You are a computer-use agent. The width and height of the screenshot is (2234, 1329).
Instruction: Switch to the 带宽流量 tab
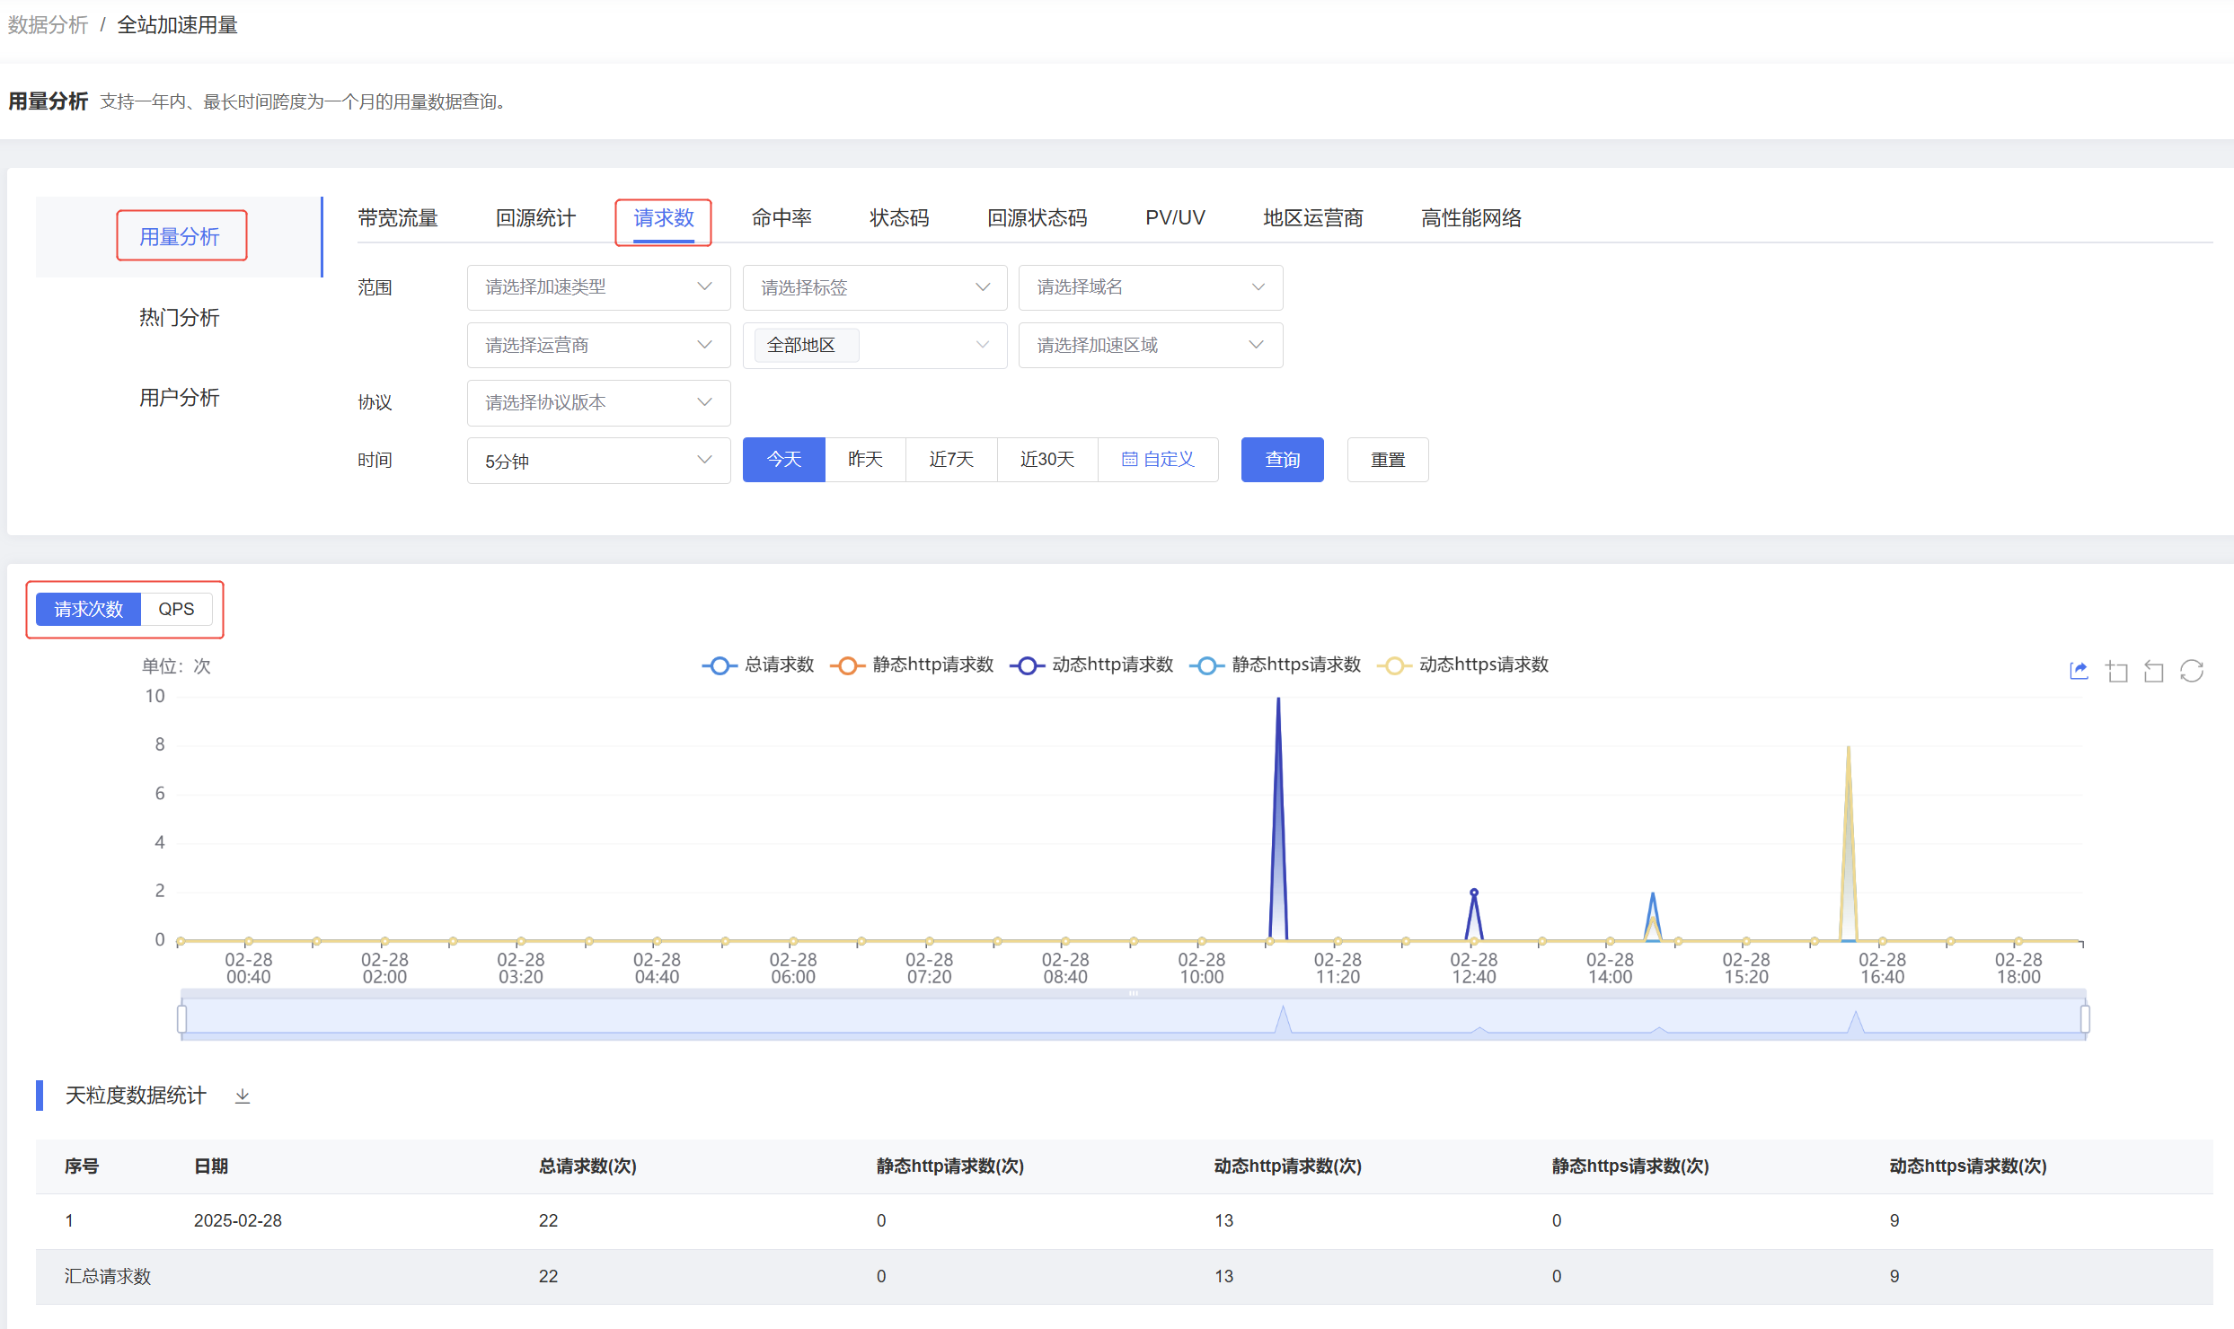pos(397,218)
